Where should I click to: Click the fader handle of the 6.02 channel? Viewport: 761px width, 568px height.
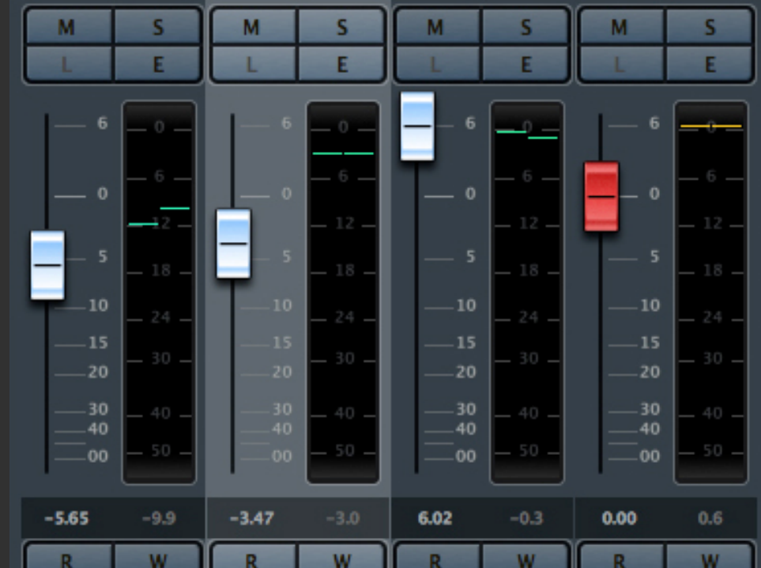point(417,127)
